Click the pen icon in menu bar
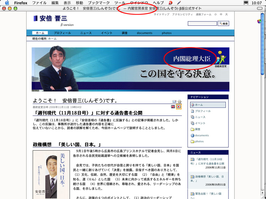This screenshot has width=266, height=199. tap(179, 3)
